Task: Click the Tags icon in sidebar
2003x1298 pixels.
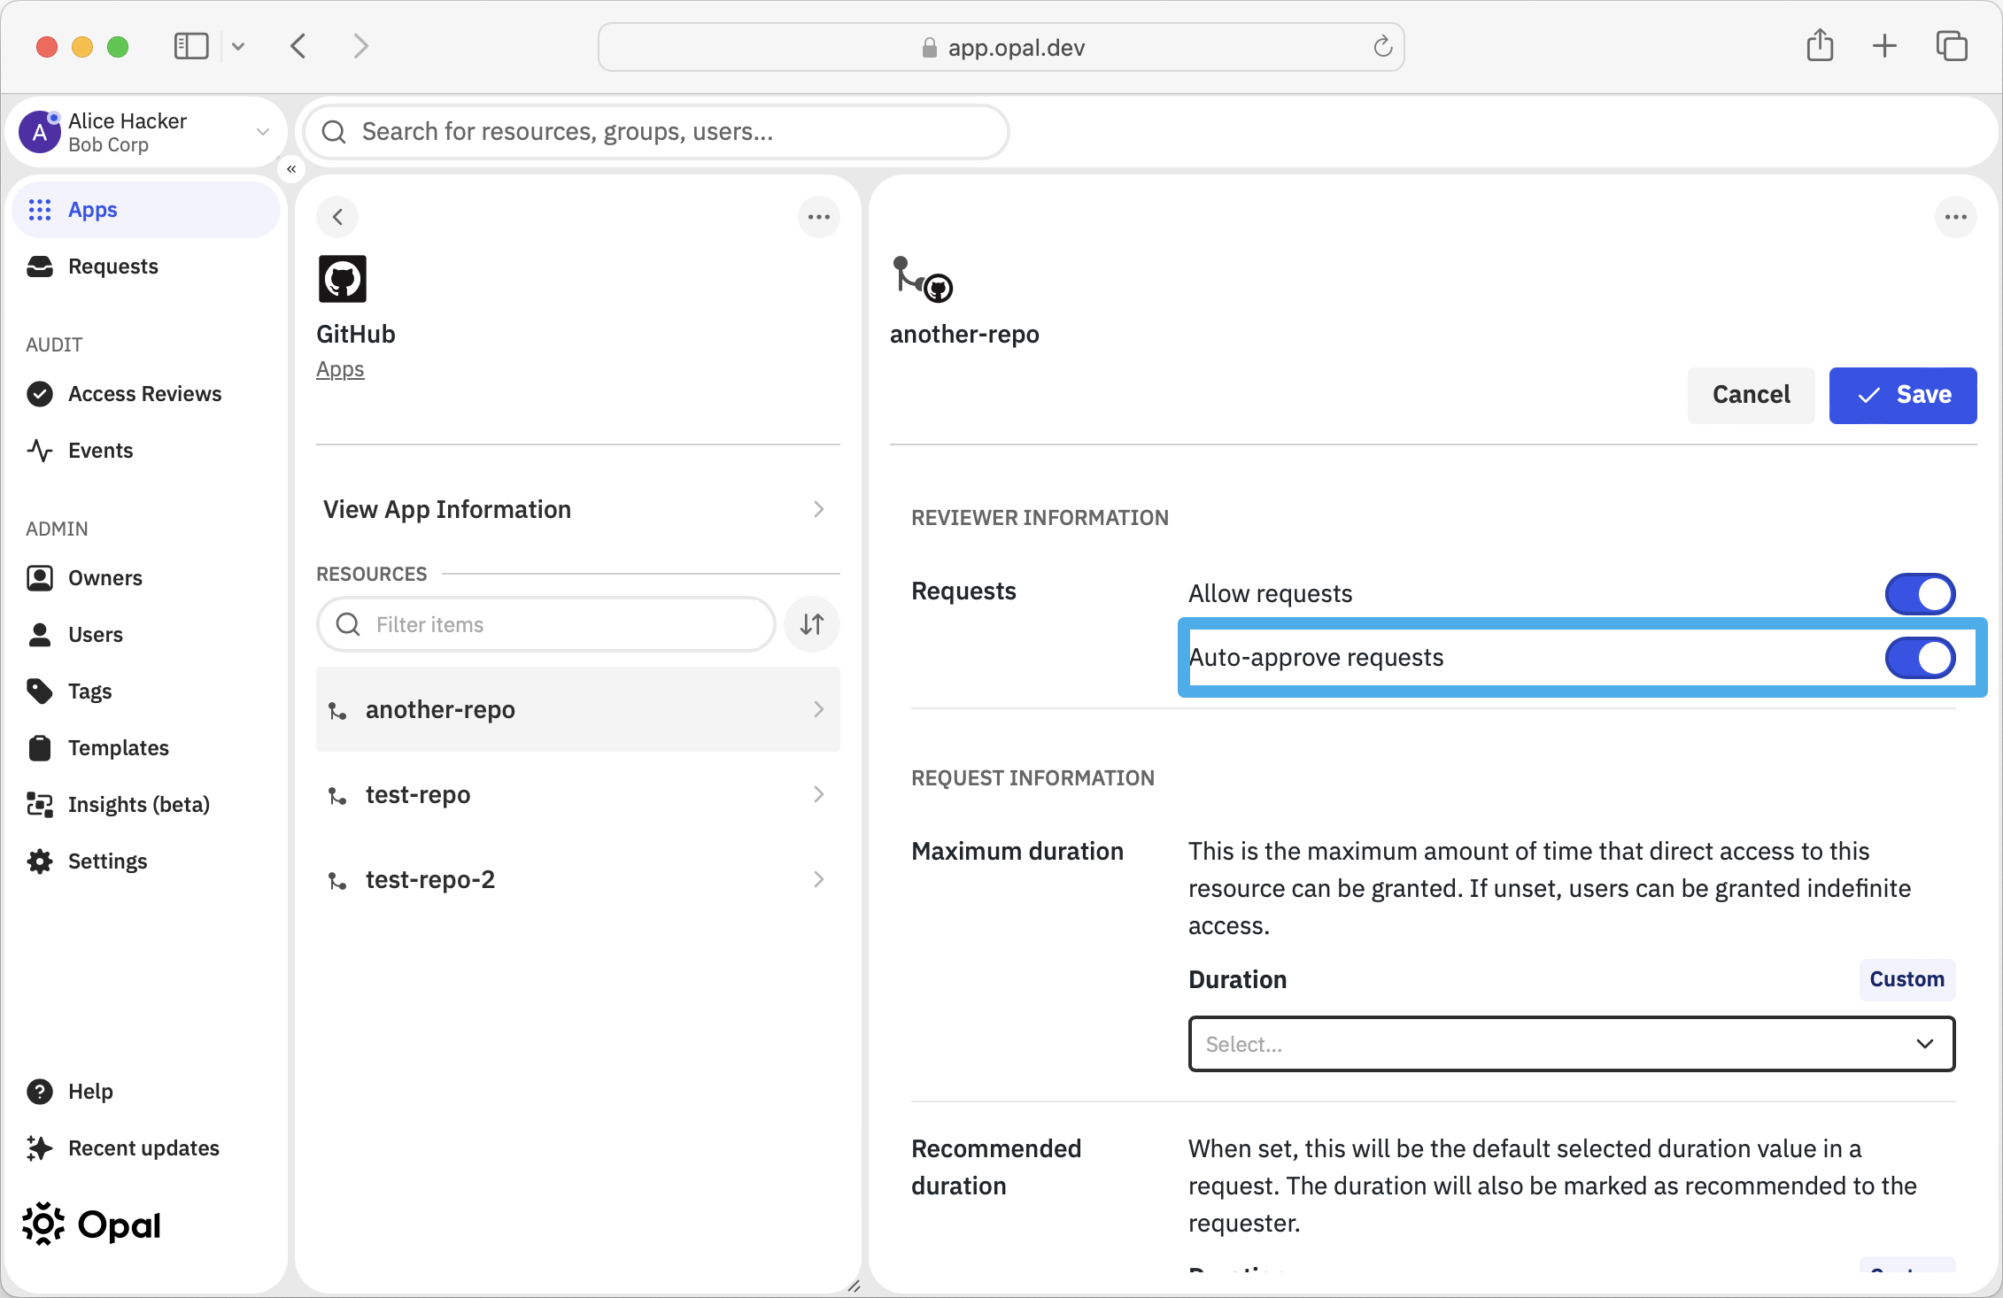Action: coord(40,691)
